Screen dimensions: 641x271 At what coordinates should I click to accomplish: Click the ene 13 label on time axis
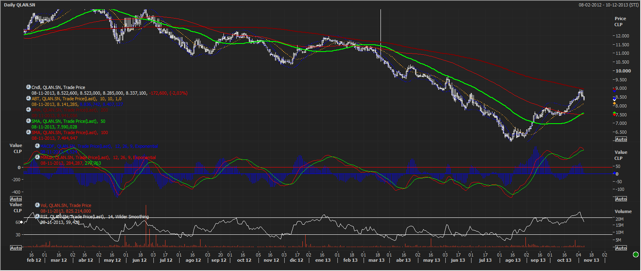(323, 261)
